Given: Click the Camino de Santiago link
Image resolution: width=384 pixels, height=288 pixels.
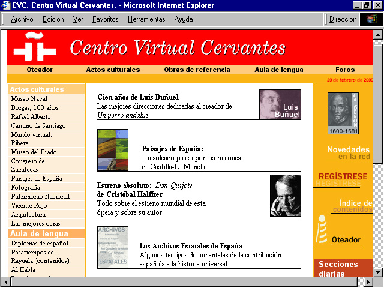Looking at the screenshot, I should [38, 125].
